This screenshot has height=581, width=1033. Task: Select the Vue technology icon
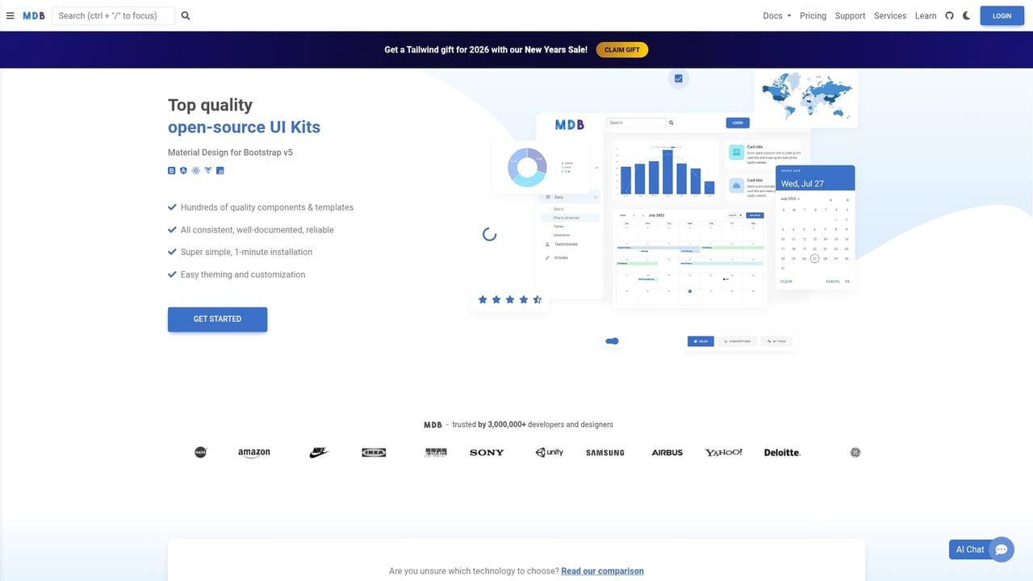click(x=208, y=170)
